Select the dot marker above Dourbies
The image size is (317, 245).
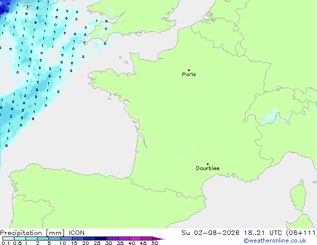click(x=207, y=164)
